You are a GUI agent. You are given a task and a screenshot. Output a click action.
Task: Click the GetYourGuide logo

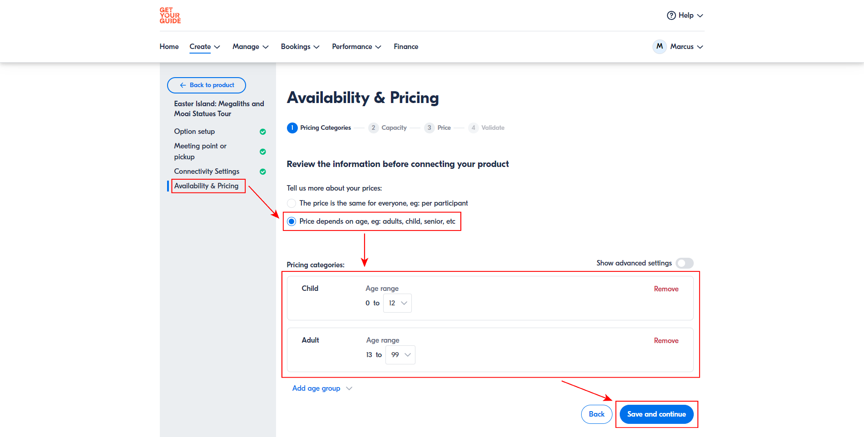[170, 15]
